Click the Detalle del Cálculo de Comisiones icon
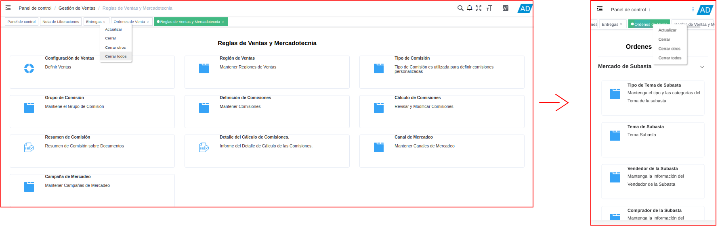The width and height of the screenshot is (720, 230). 204,148
